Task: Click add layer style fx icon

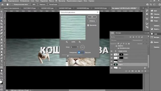Action: coord(129,71)
